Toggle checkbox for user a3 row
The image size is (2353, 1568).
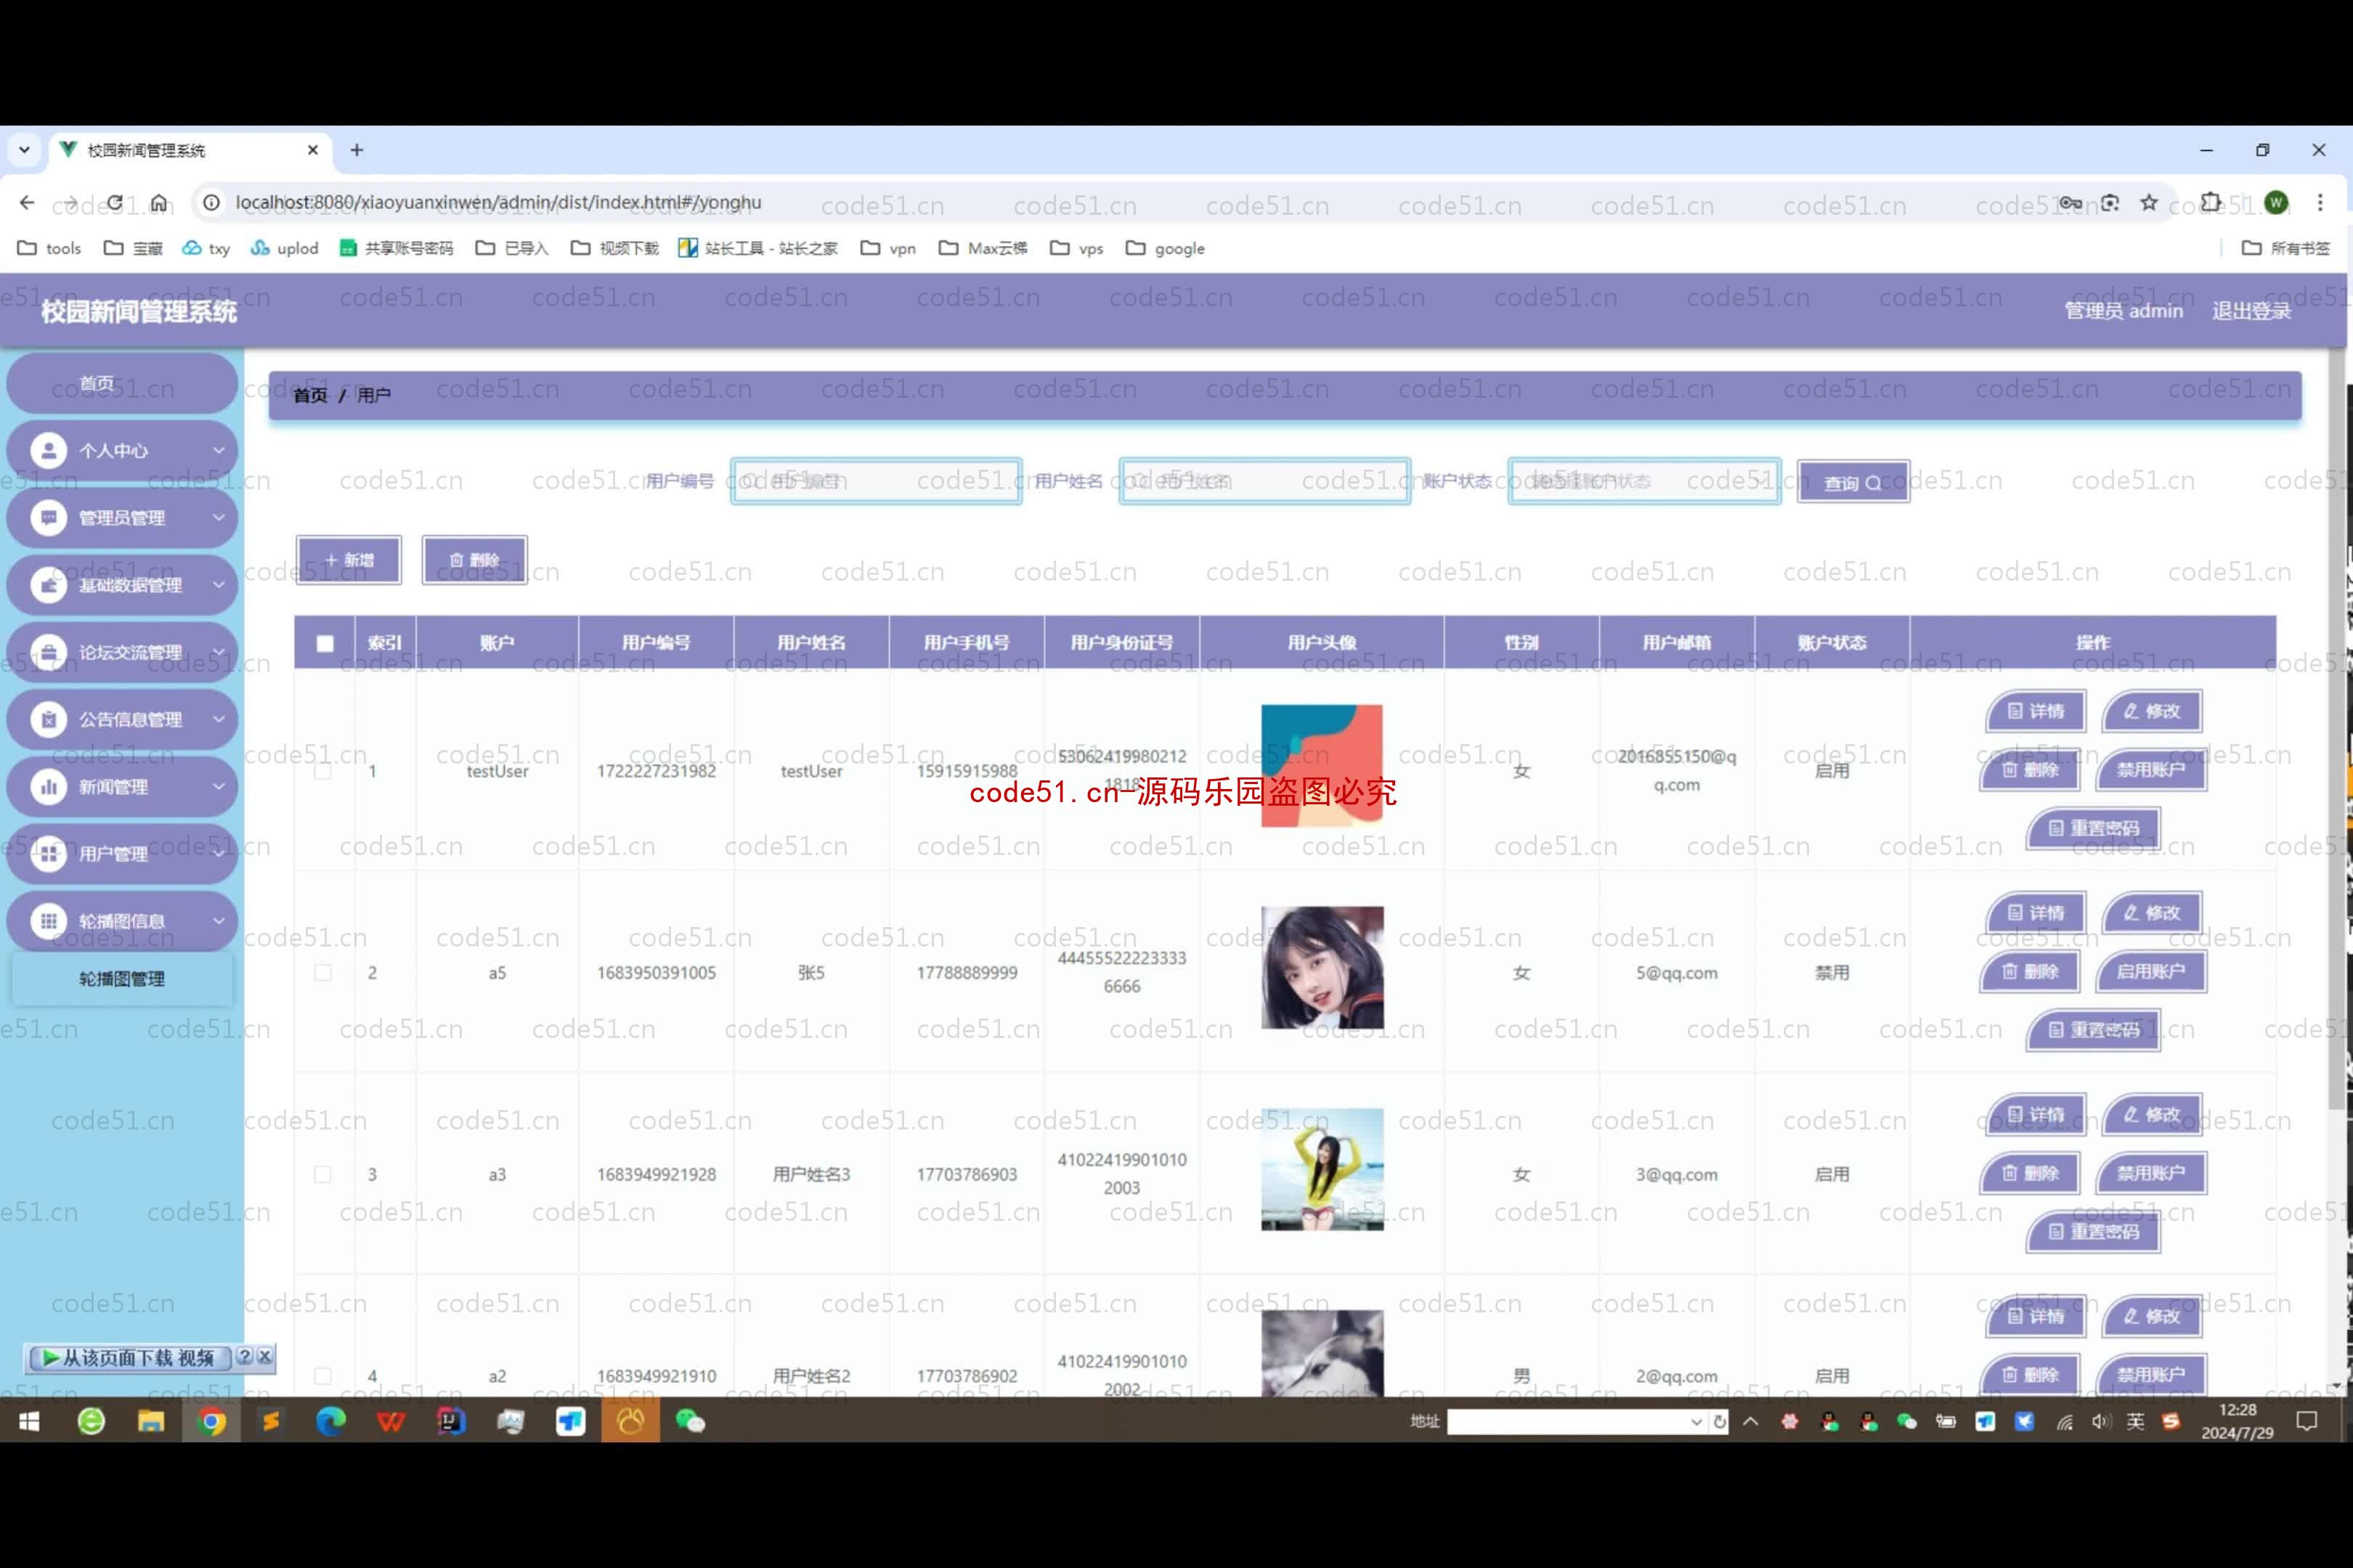(x=322, y=1172)
